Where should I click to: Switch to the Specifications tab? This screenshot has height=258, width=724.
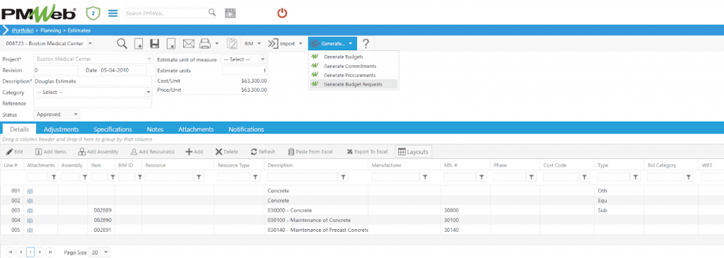(112, 129)
